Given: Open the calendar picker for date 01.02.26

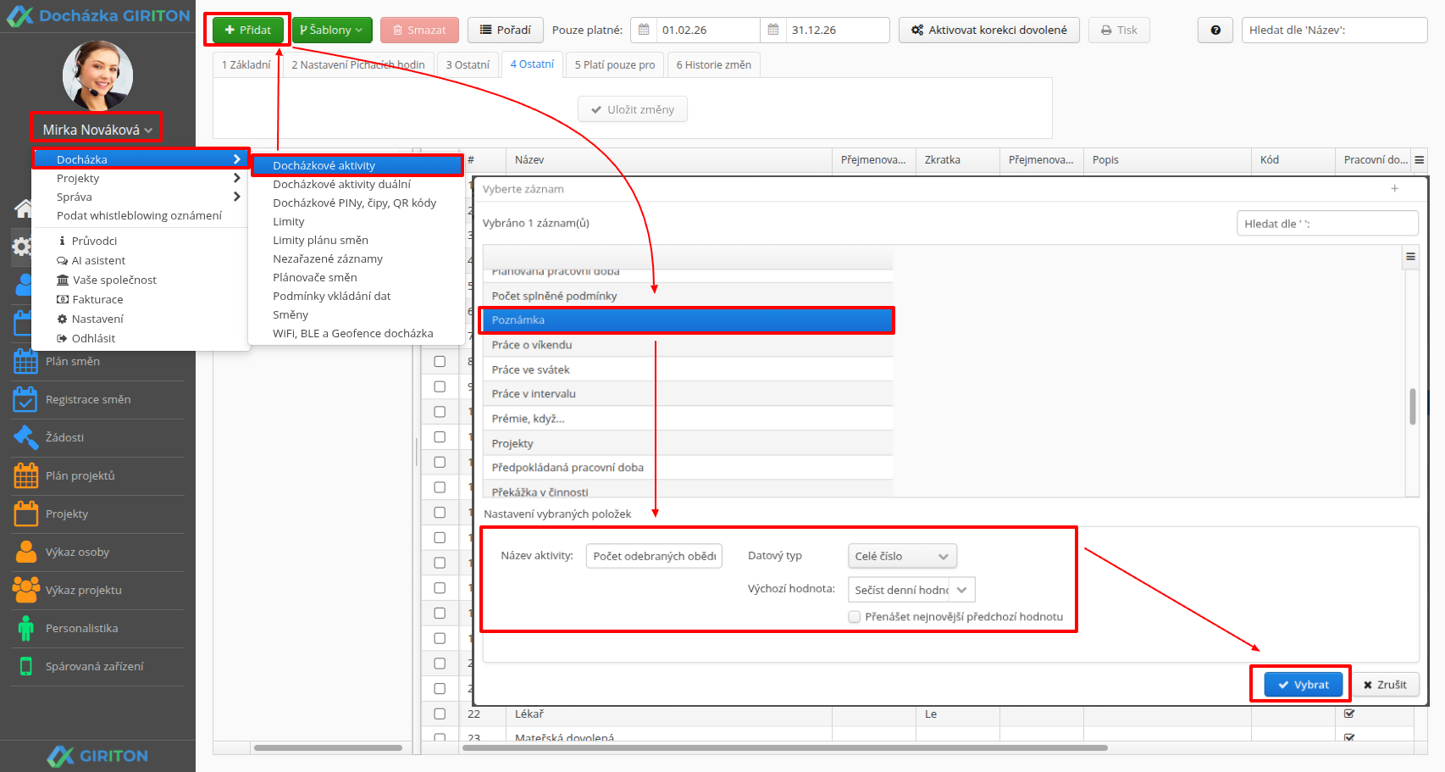Looking at the screenshot, I should 644,30.
